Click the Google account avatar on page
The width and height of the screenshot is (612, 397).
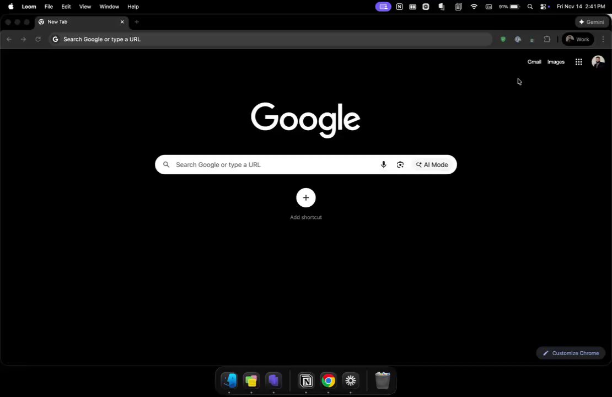(x=598, y=62)
